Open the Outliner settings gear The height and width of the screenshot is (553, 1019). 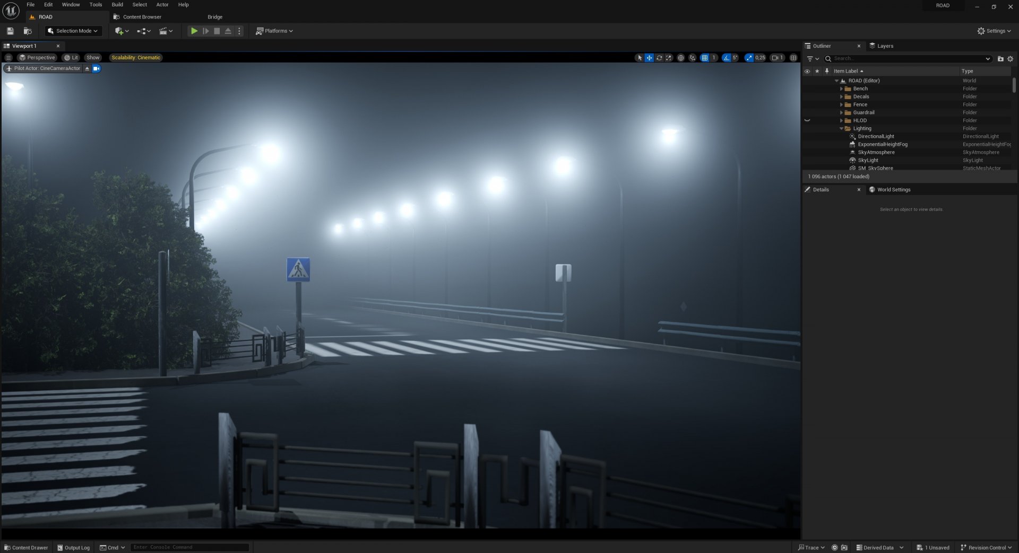point(1010,59)
